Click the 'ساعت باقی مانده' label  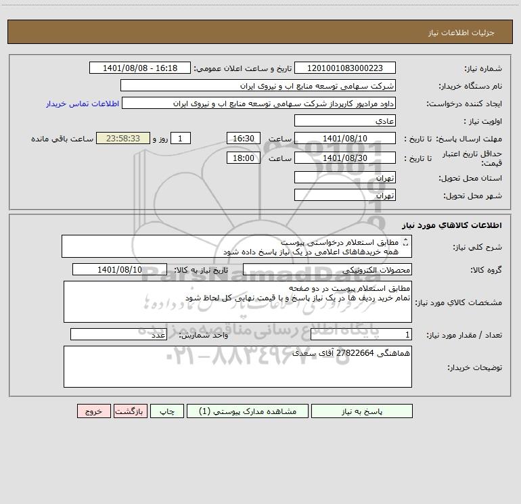(62, 139)
